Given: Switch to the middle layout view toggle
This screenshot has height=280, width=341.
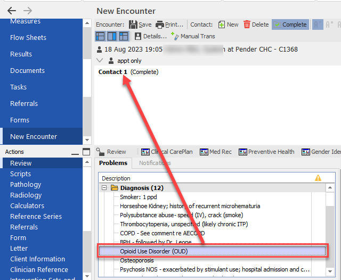Looking at the screenshot, I should [112, 36].
